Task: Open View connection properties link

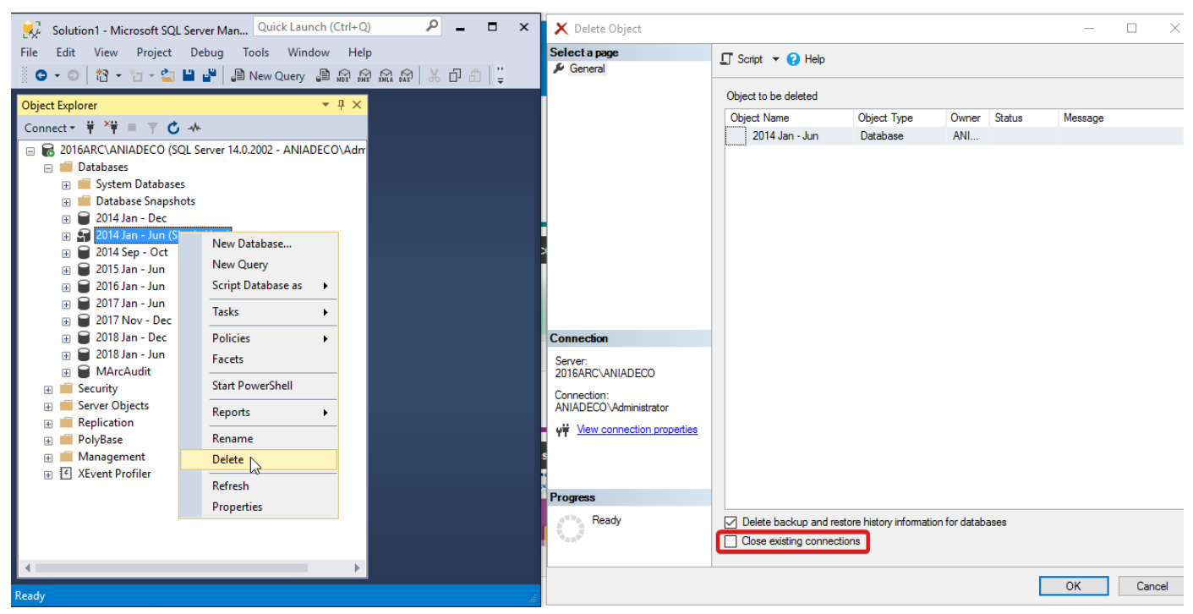Action: (x=637, y=430)
